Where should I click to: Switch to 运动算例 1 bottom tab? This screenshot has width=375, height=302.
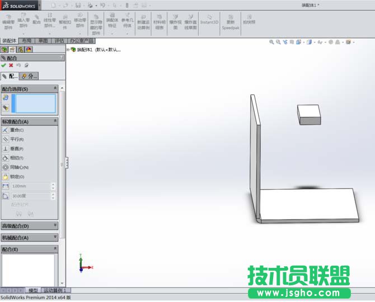pos(57,290)
